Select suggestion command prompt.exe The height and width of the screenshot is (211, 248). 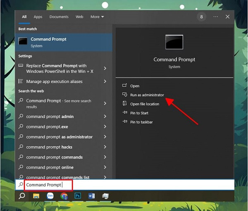point(47,127)
